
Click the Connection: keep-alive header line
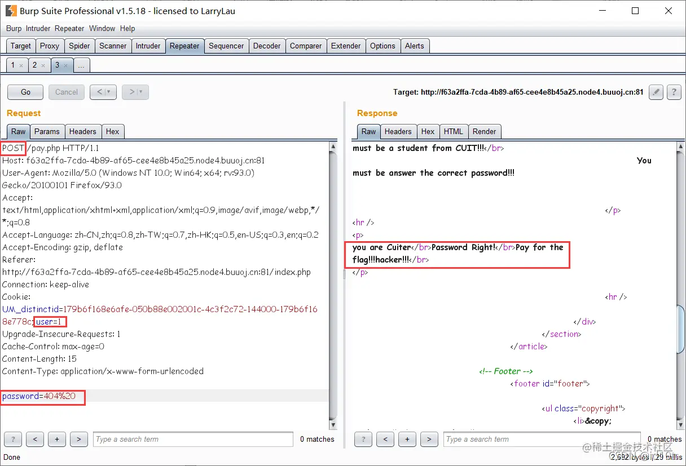pyautogui.click(x=46, y=285)
